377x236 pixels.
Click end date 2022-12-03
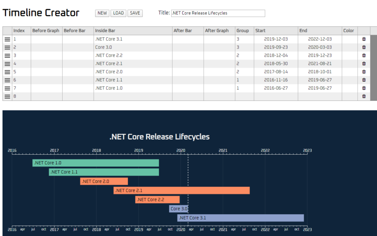pyautogui.click(x=320, y=39)
